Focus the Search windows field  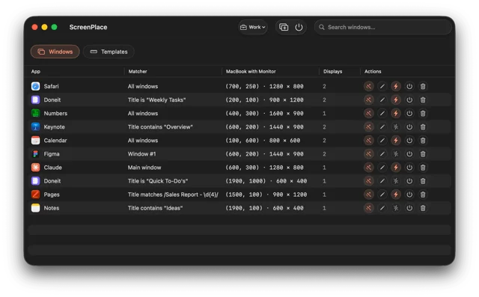click(382, 27)
